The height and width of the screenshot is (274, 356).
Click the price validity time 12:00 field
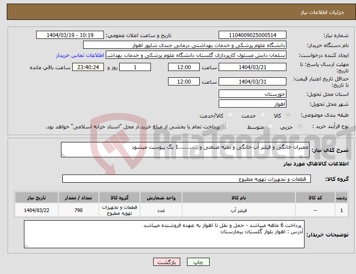coord(184,81)
